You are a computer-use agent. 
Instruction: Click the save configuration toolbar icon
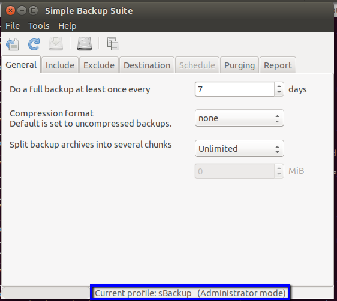point(13,44)
